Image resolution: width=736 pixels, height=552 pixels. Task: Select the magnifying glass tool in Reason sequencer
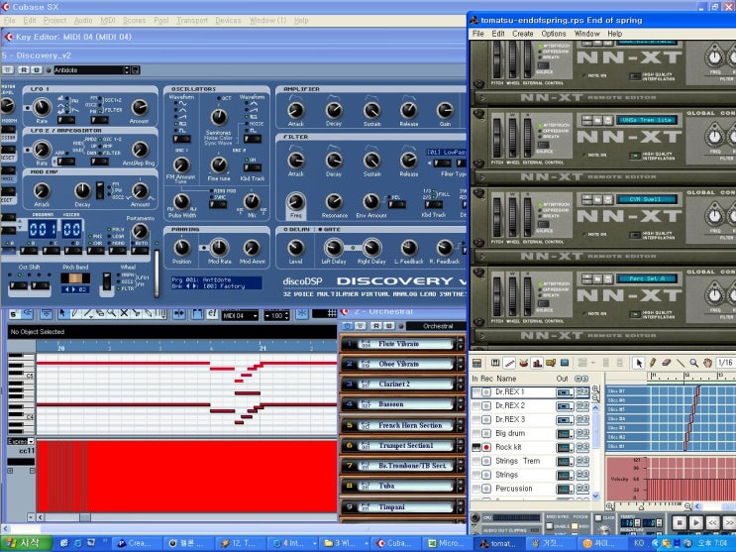point(693,363)
